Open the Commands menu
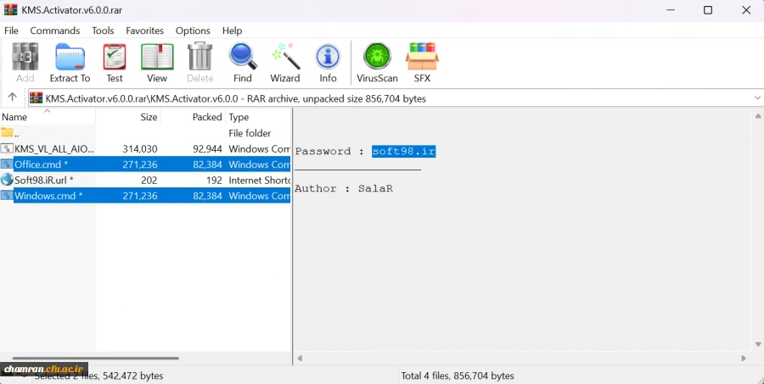Image resolution: width=764 pixels, height=384 pixels. (x=55, y=31)
